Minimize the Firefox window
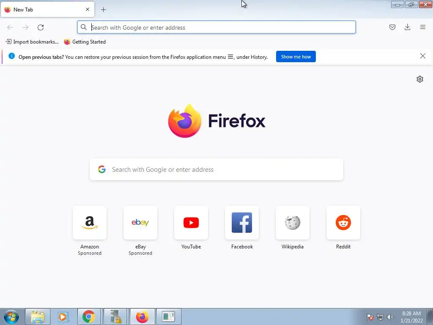The image size is (433, 325). pyautogui.click(x=397, y=4)
